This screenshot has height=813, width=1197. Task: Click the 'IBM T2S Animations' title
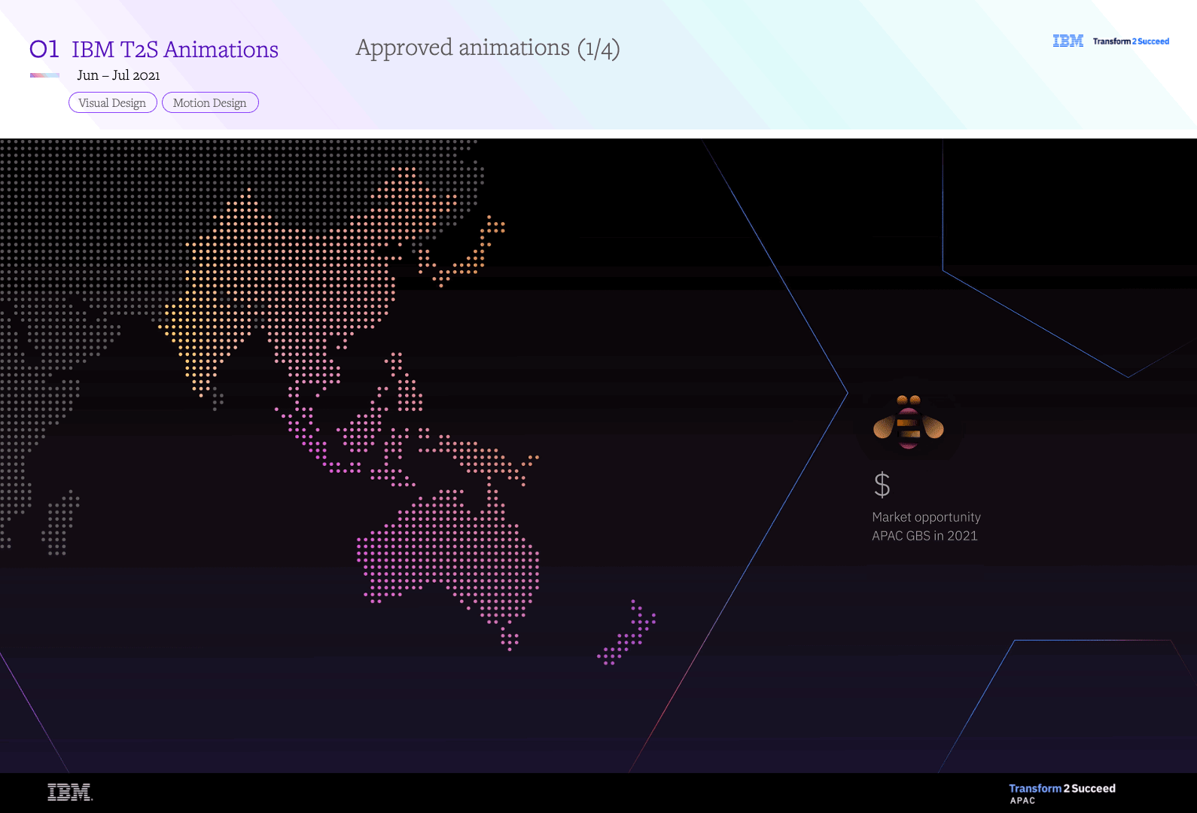pyautogui.click(x=175, y=49)
